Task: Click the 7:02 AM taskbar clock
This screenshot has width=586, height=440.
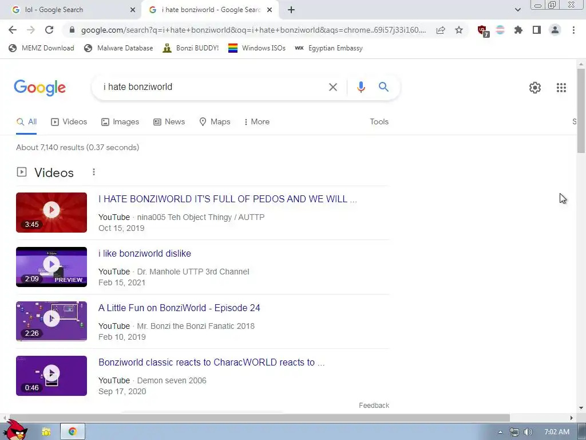Action: pyautogui.click(x=556, y=432)
